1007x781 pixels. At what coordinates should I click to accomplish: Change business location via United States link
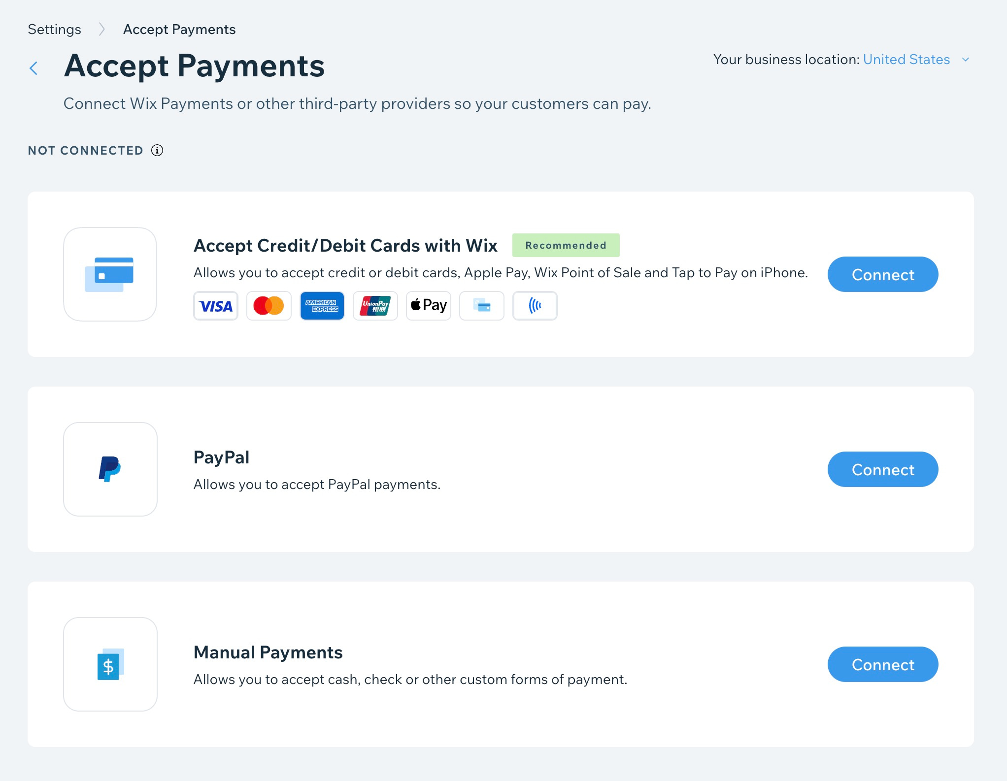tap(906, 59)
